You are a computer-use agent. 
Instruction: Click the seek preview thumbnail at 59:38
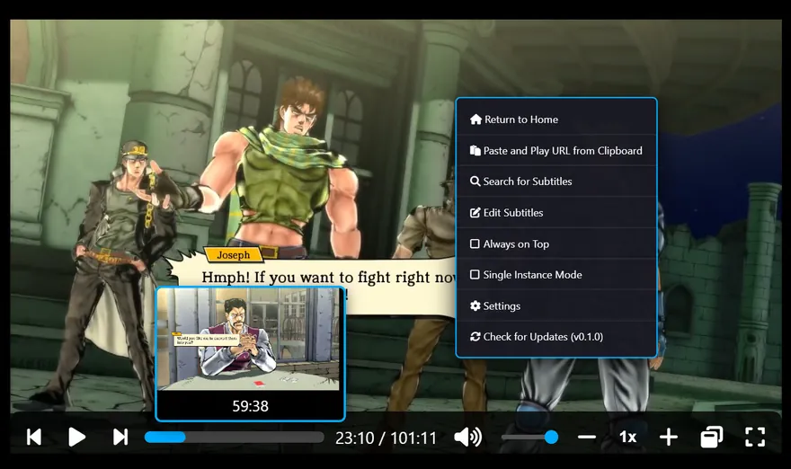[250, 354]
